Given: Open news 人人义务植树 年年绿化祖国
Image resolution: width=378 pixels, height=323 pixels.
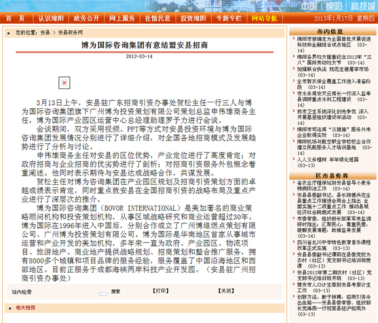Looking at the screenshot, I should (328, 162).
